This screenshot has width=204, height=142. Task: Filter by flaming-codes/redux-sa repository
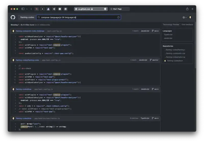coord(175,57)
